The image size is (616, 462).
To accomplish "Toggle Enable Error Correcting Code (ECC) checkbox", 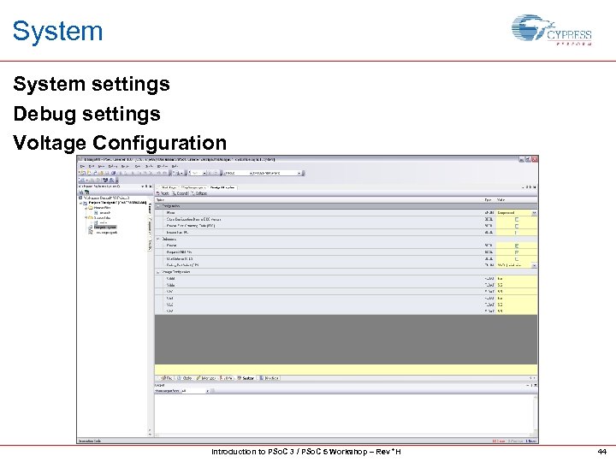I will click(x=517, y=226).
